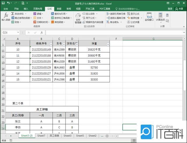Click the Tell Me search box (告诉我您想要做什么)
187x143 pixels.
pyautogui.click(x=128, y=9)
